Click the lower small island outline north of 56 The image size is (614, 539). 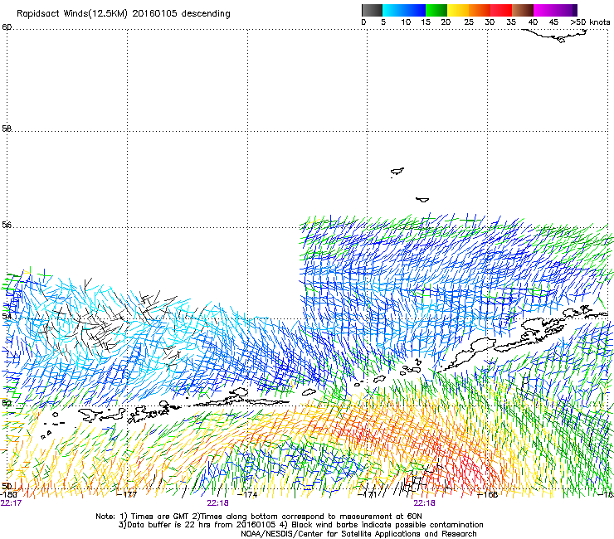coord(422,200)
